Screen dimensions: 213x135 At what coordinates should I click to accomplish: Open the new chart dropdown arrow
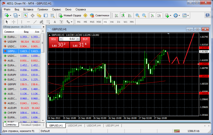click(x=10, y=16)
